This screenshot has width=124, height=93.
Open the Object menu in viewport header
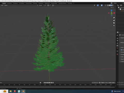point(6,5)
